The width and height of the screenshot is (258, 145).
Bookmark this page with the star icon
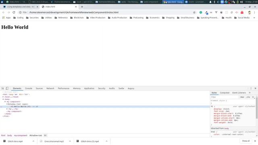point(194,12)
